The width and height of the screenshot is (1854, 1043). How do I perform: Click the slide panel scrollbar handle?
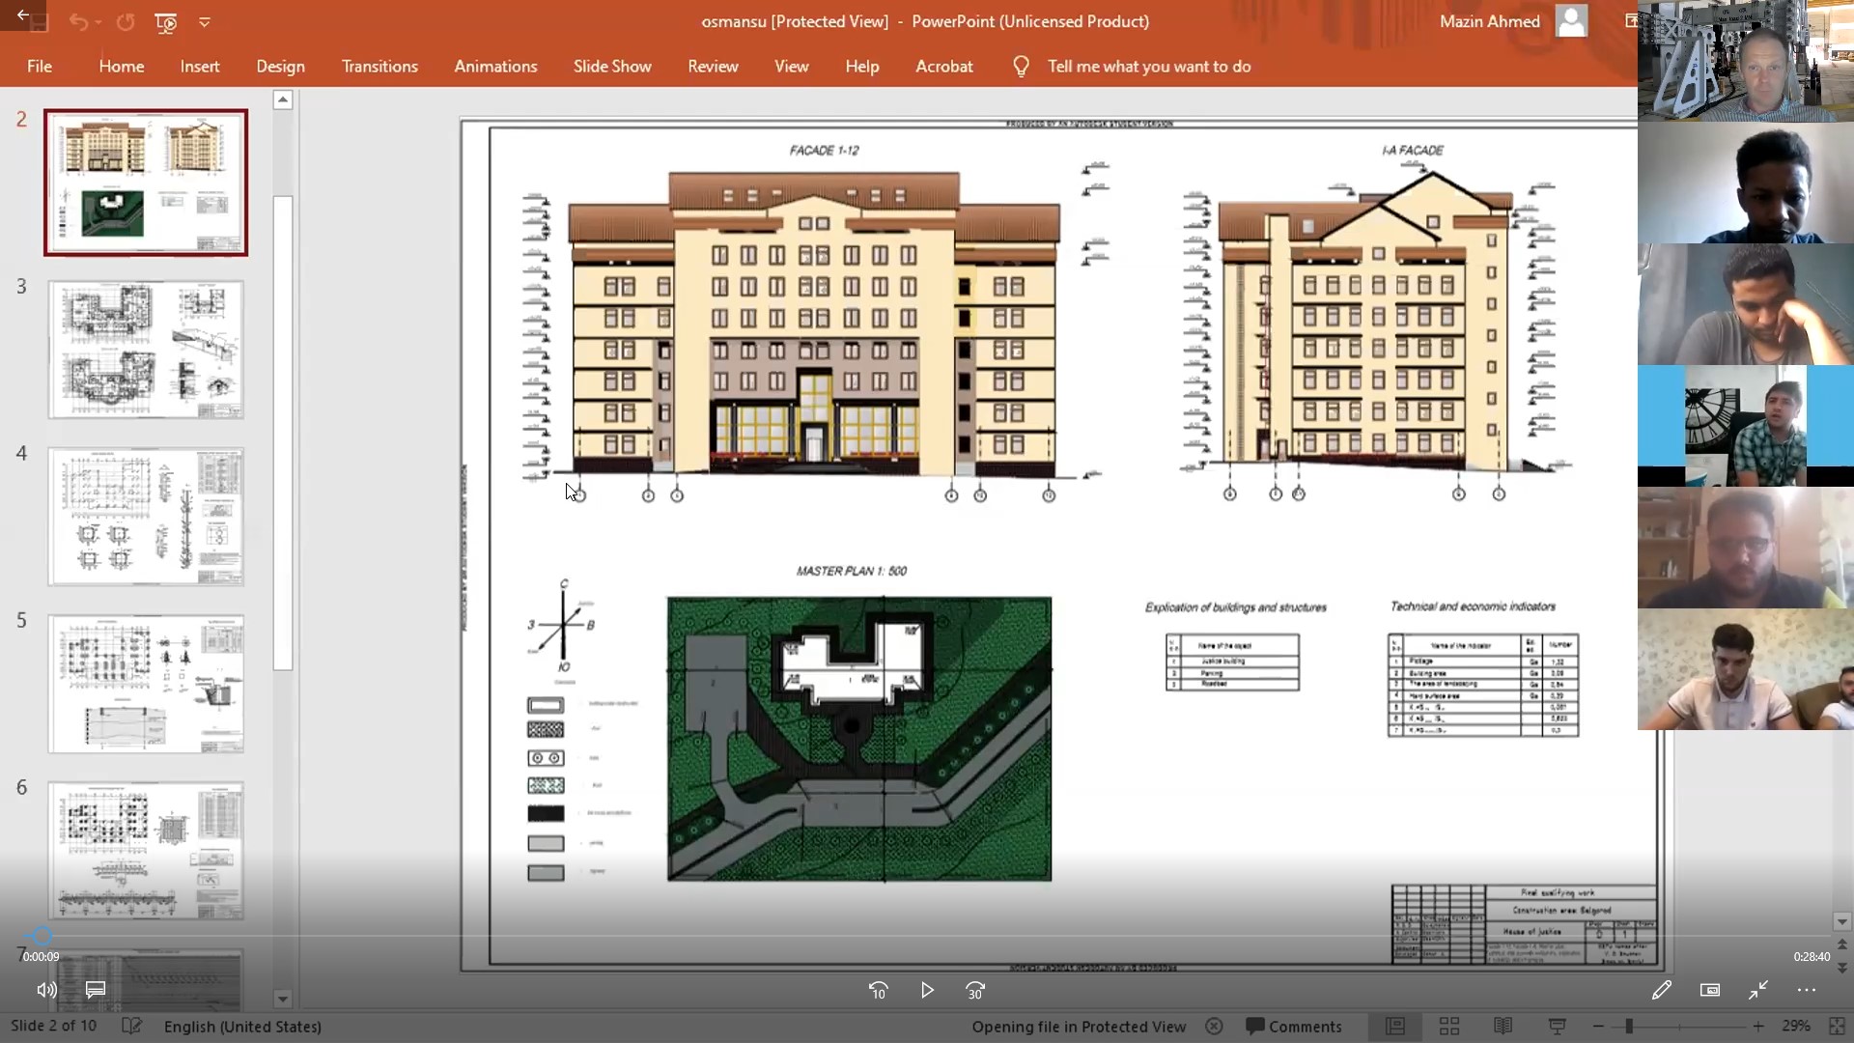(x=283, y=433)
